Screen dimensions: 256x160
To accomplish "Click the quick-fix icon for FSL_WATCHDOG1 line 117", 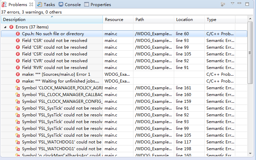I will pyautogui.click(x=18, y=142).
